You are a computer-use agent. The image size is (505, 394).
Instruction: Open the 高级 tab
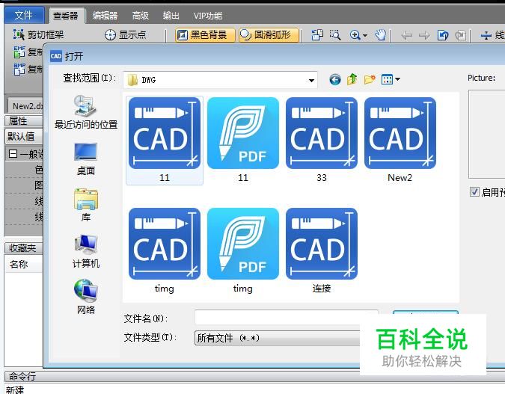point(141,16)
